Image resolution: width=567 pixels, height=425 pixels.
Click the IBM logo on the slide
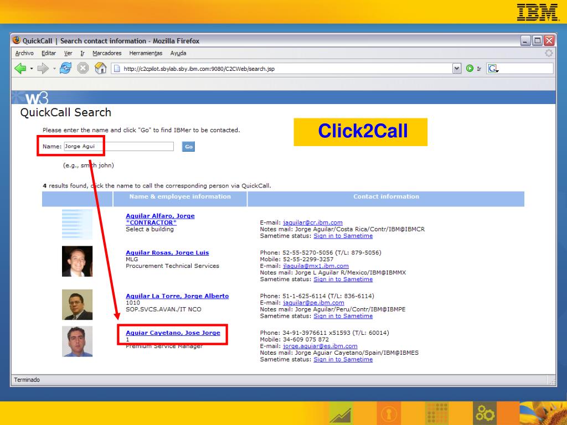[537, 12]
